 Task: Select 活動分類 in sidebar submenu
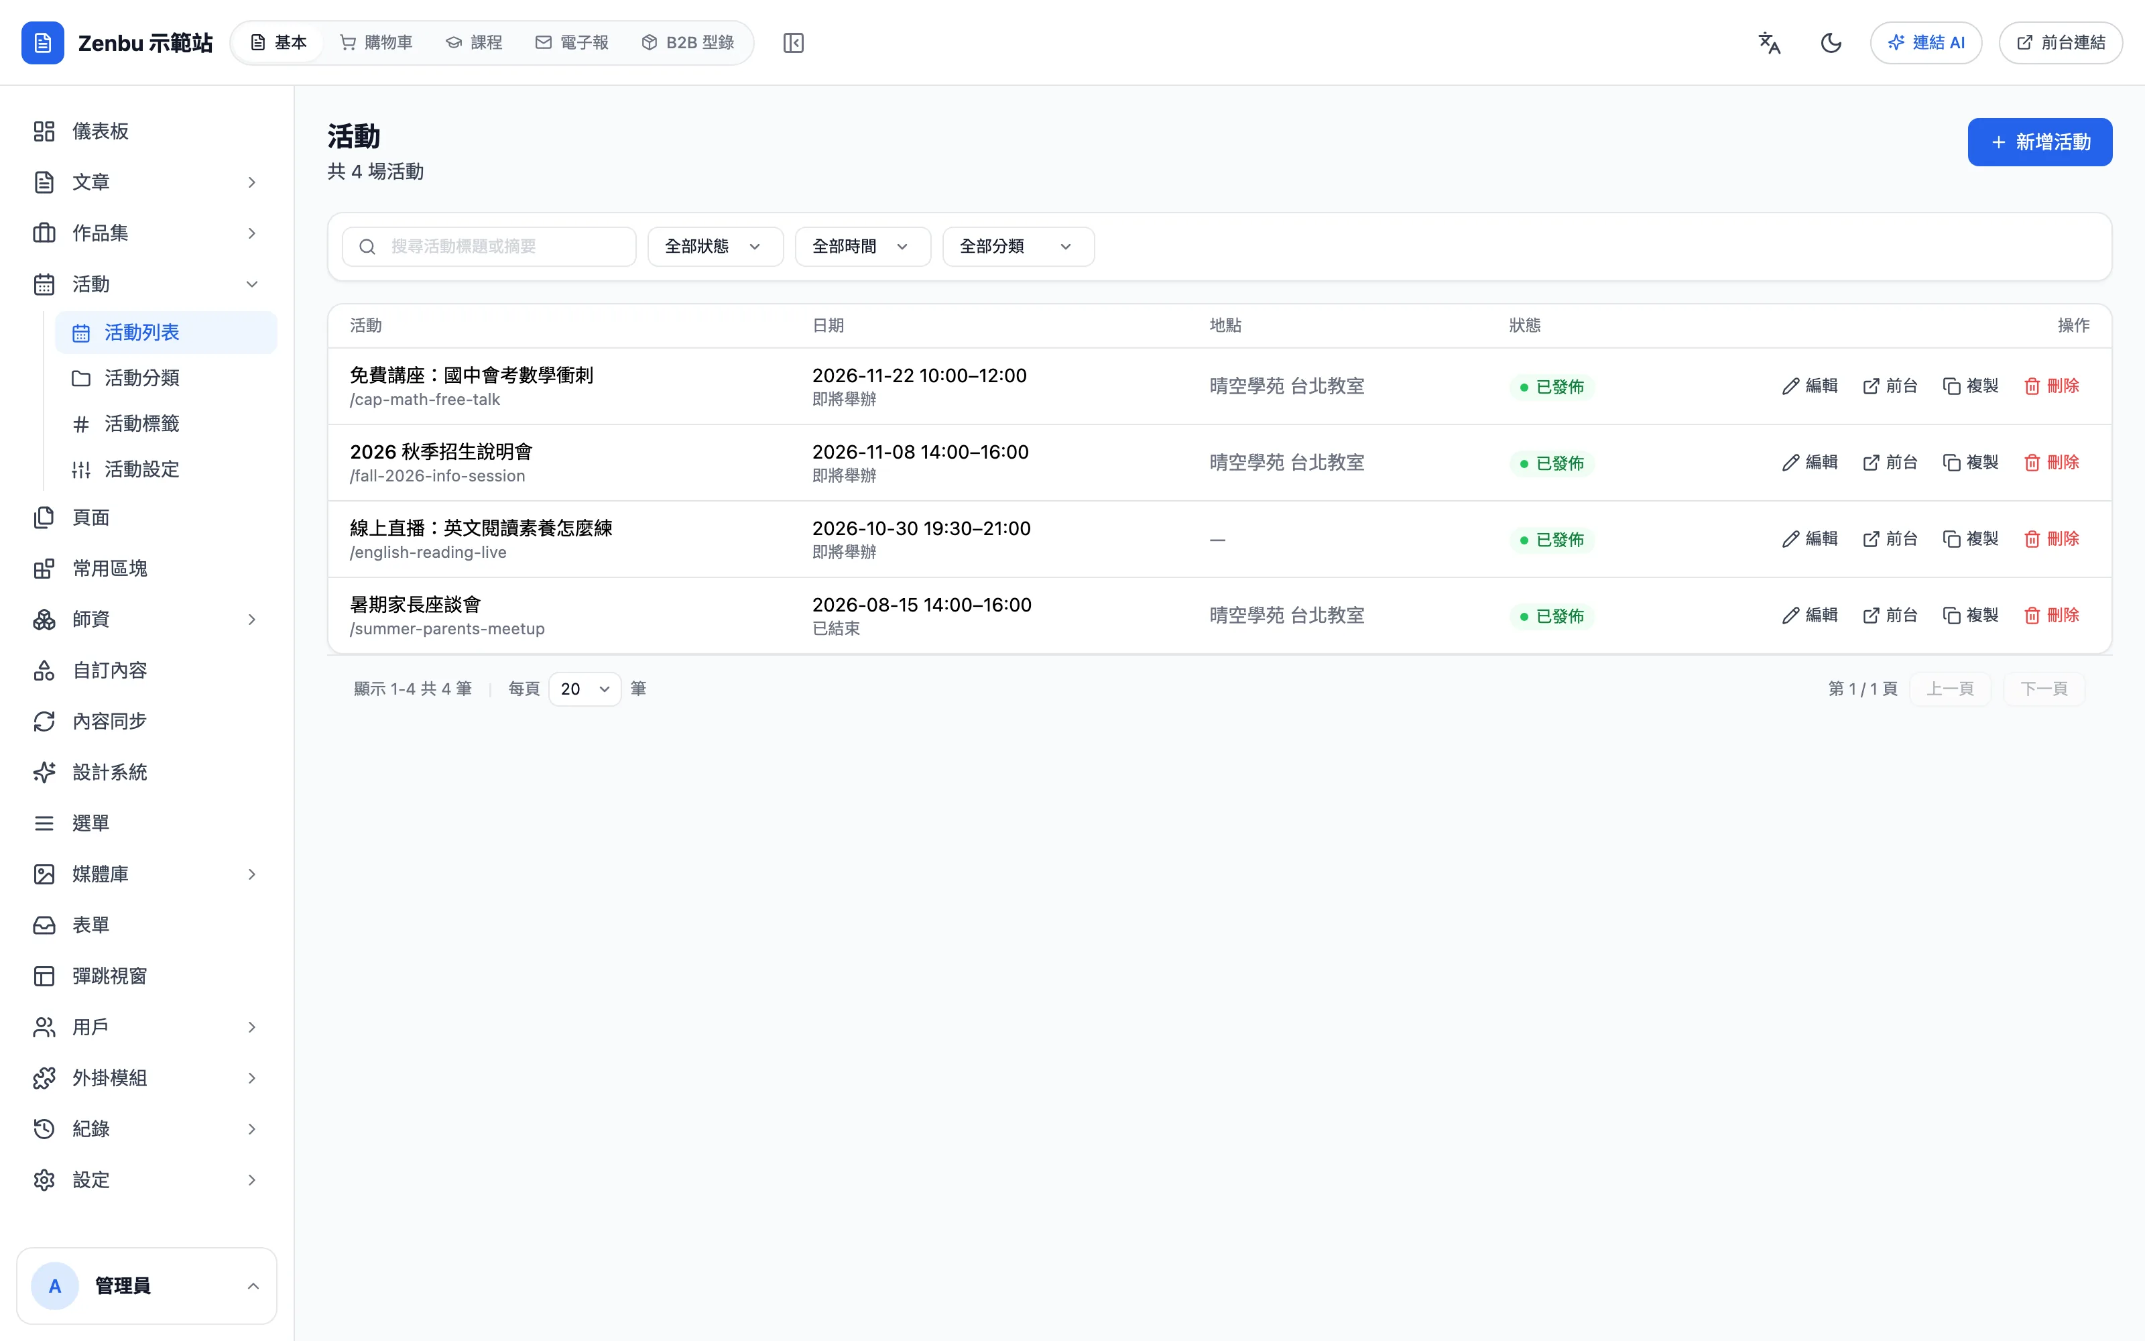point(167,377)
